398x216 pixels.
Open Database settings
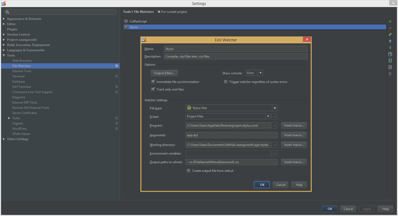(19, 82)
